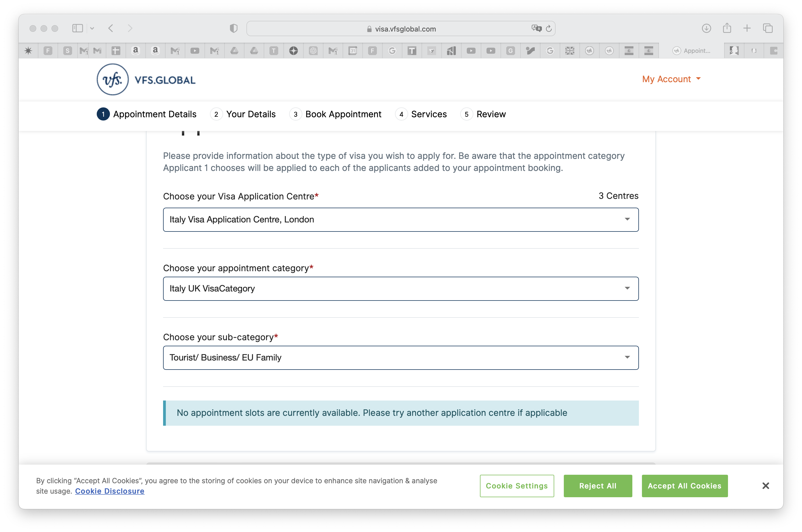Click the Reject All button
The image size is (802, 532).
597,485
